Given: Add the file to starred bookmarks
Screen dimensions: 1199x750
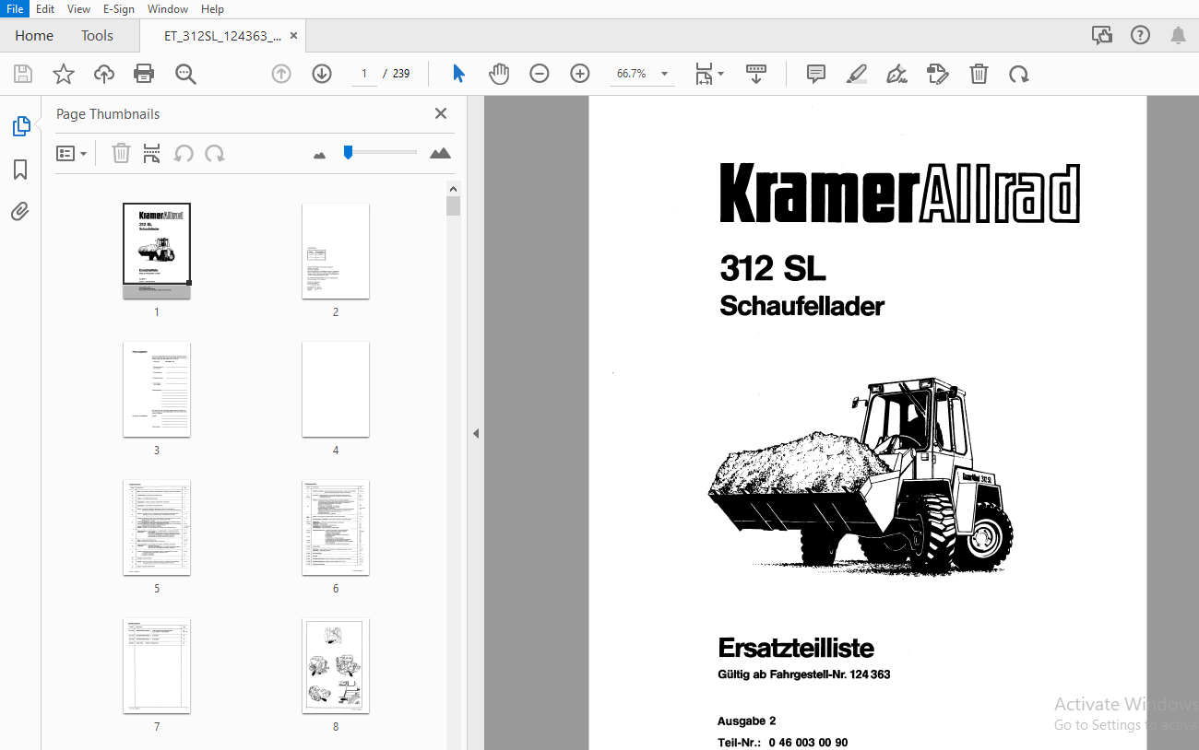Looking at the screenshot, I should [64, 74].
